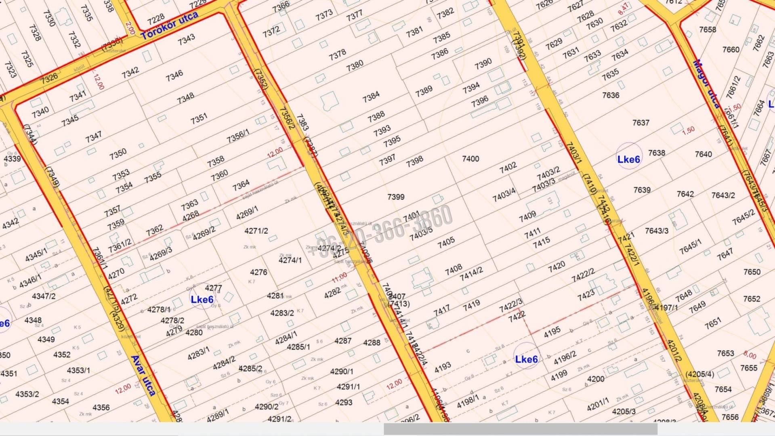Click parcel label 7638
Image resolution: width=775 pixels, height=436 pixels.
(x=657, y=153)
